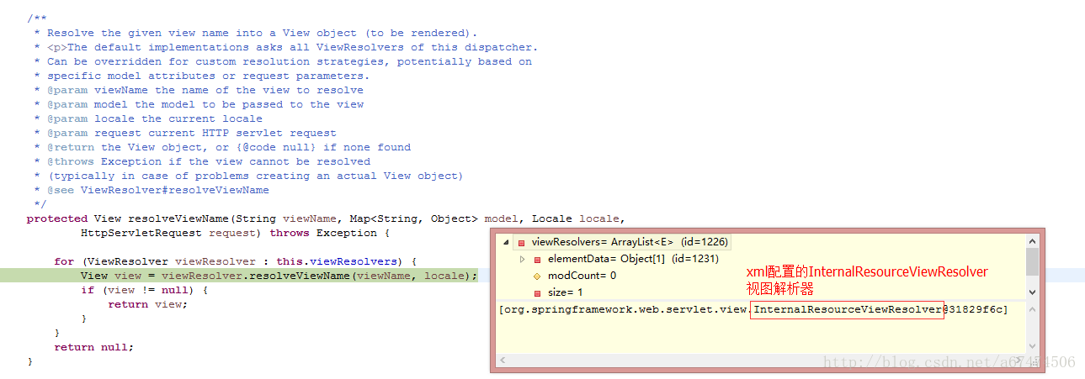Click 'String viewName' in the method signature
1085x379 pixels.
286,218
